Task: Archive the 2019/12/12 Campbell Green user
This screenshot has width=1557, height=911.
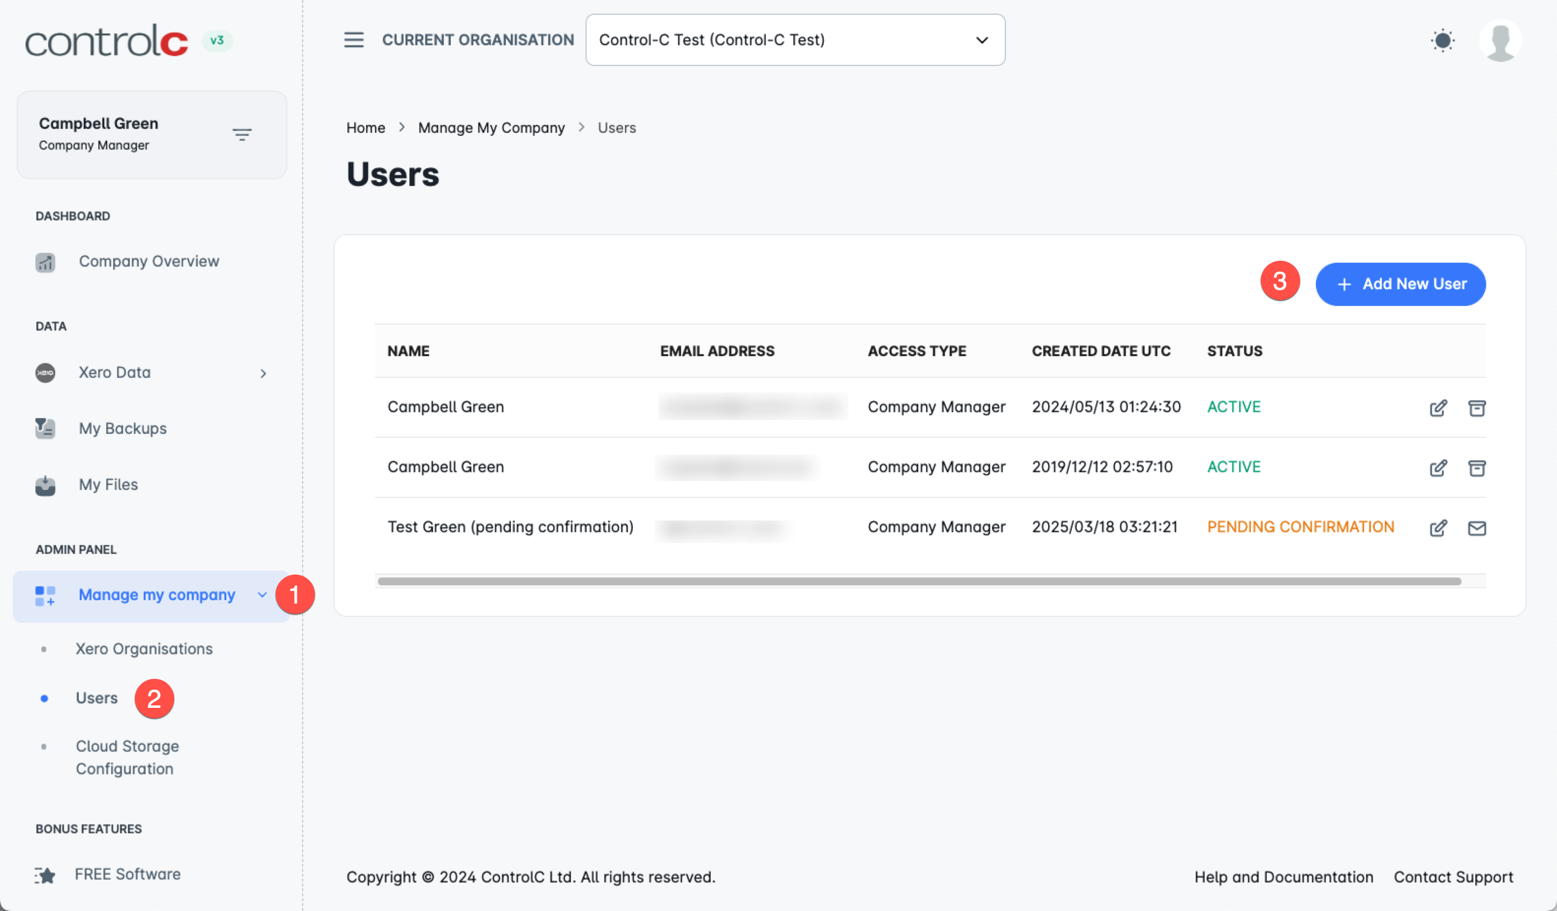Action: pyautogui.click(x=1477, y=467)
